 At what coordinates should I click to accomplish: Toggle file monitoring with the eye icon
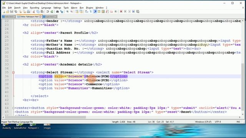coord(116,11)
